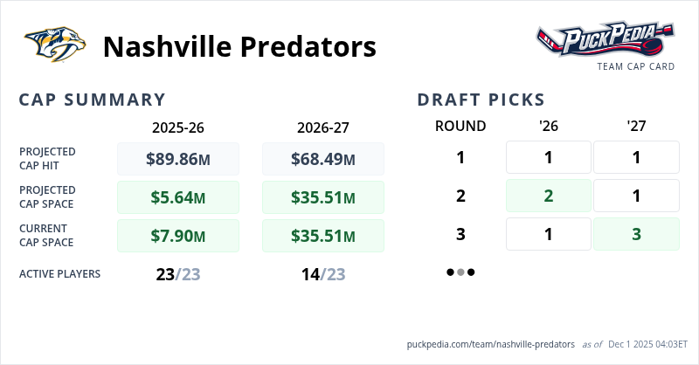Click the round 2 '27 draft pick cell
Image resolution: width=699 pixels, height=365 pixels.
point(636,196)
